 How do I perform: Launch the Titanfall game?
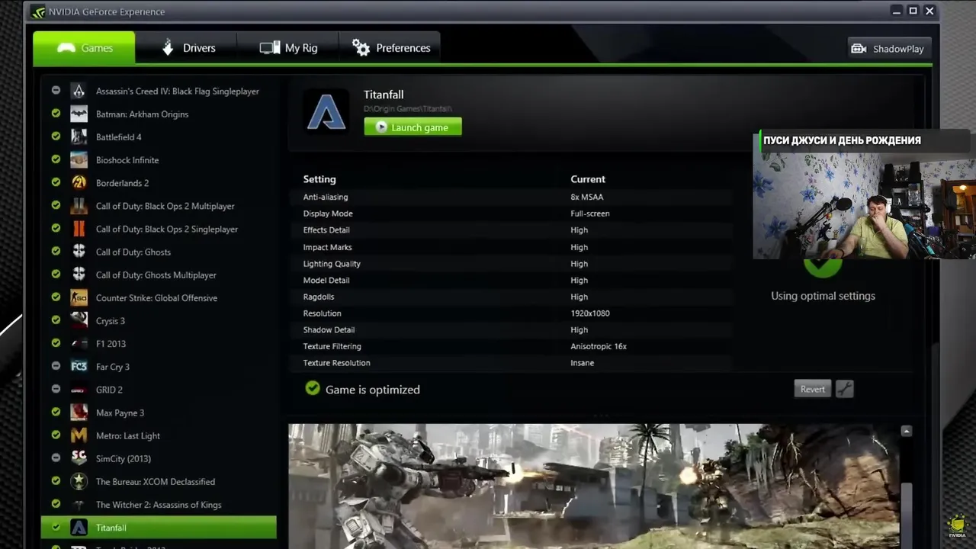pos(413,127)
